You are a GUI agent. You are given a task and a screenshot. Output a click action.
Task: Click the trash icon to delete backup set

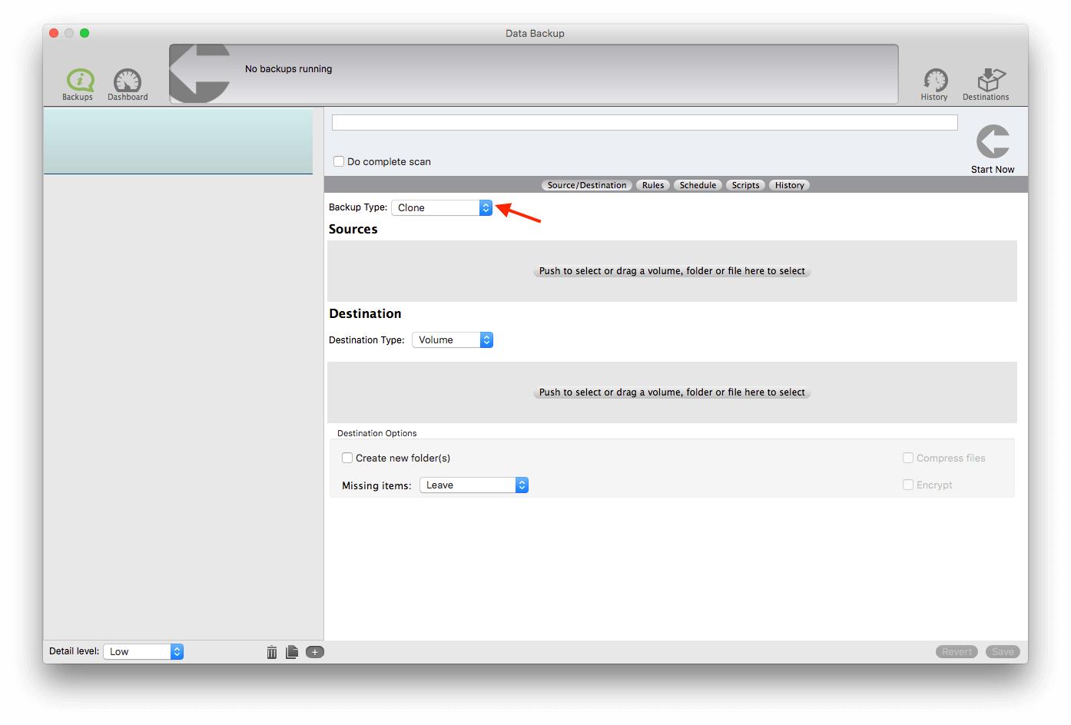click(272, 651)
